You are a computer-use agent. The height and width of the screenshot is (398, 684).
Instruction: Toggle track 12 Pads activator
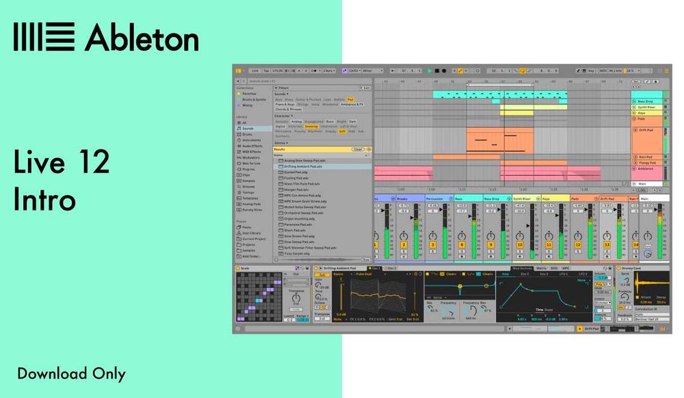click(577, 245)
